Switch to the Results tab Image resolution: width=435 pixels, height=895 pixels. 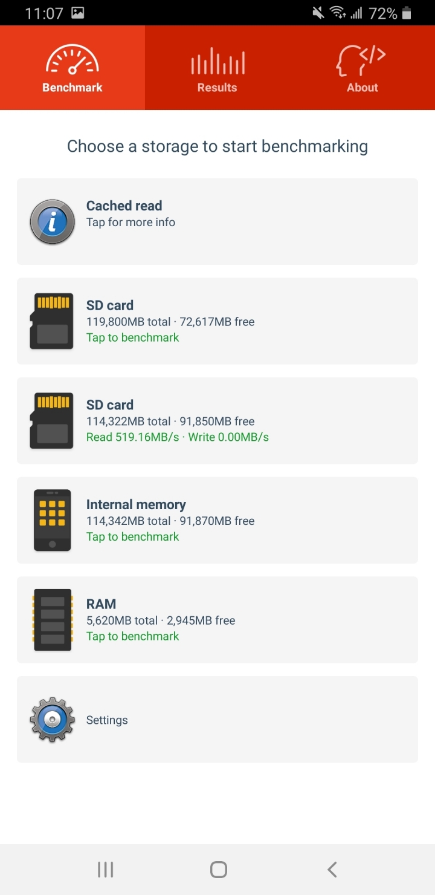(217, 68)
